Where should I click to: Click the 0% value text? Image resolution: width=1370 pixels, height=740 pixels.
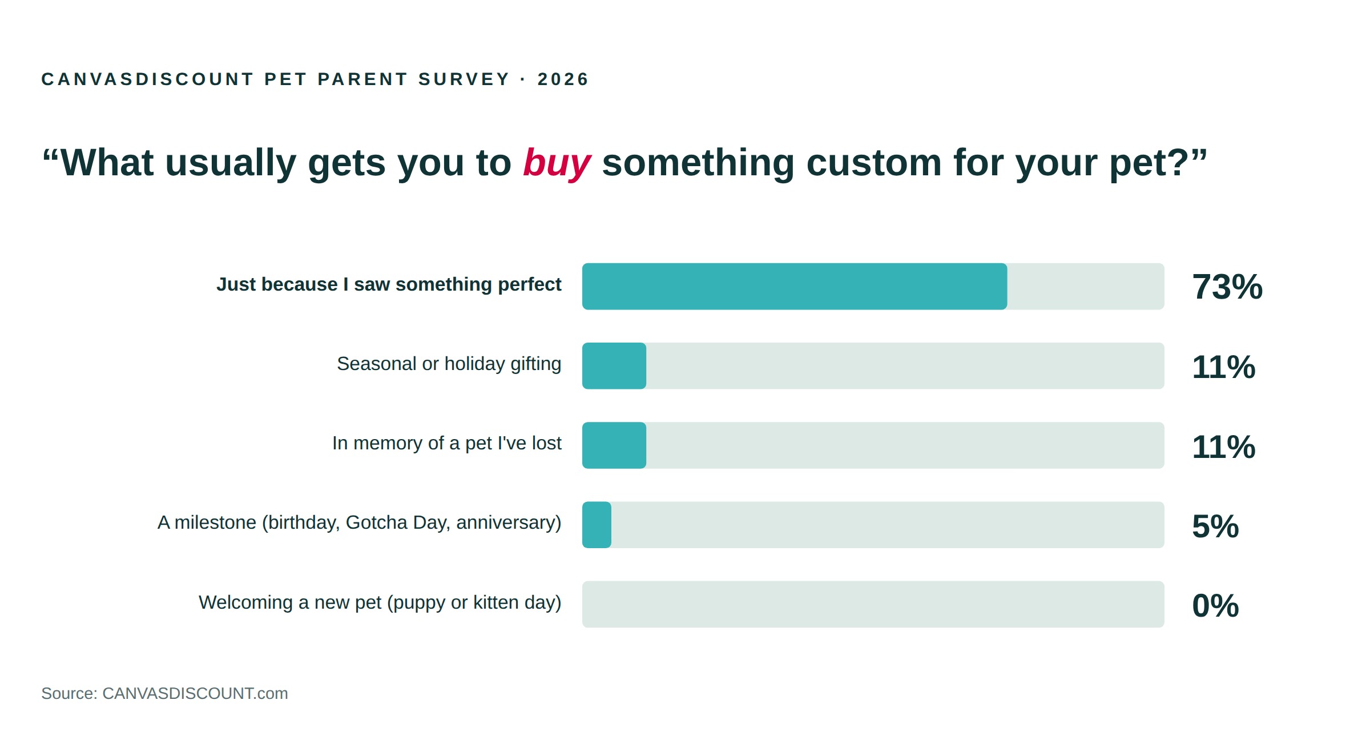[1215, 605]
